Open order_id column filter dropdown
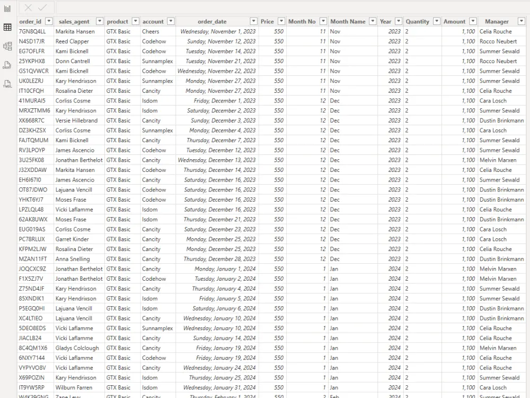This screenshot has width=530, height=398. tap(49, 21)
